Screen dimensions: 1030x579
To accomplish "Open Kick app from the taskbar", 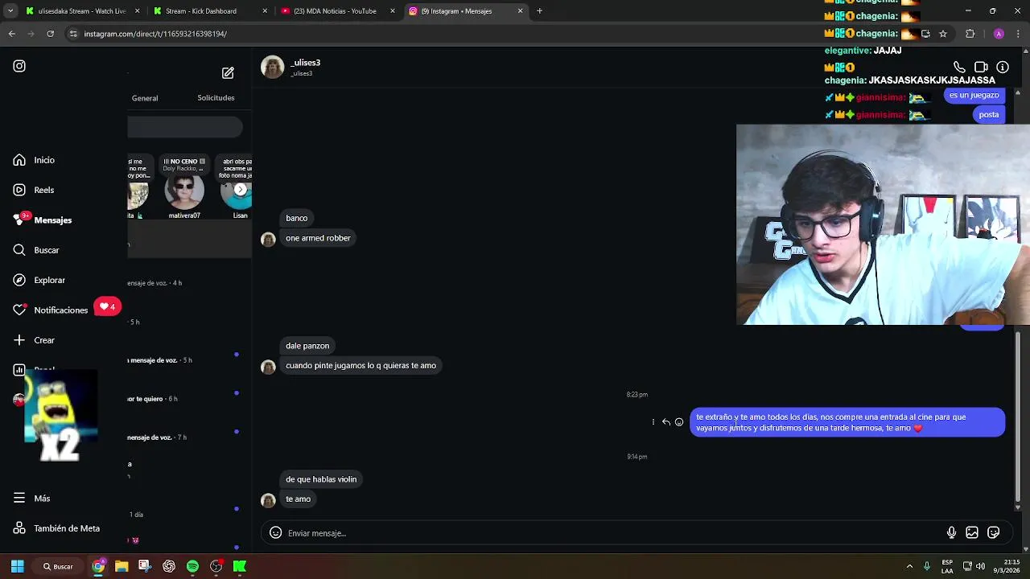I will pos(240,566).
